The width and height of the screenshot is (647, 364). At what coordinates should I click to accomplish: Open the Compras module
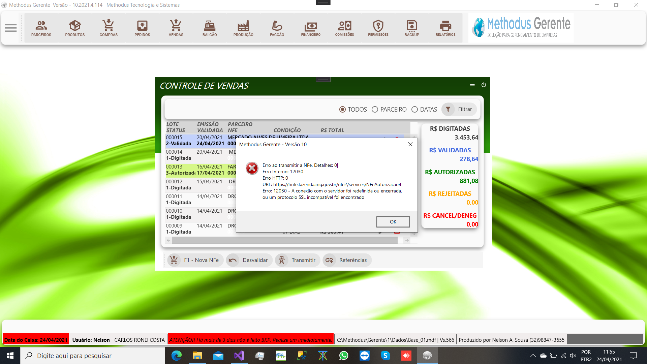109,28
